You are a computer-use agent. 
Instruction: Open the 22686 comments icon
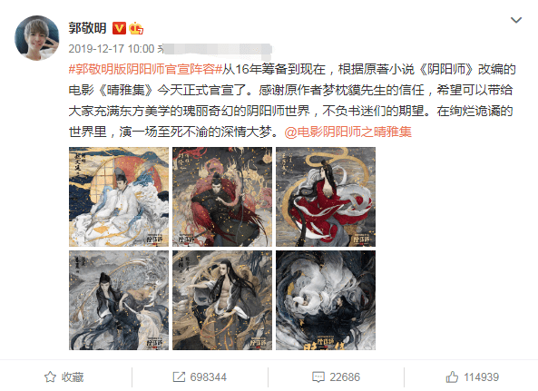318,377
